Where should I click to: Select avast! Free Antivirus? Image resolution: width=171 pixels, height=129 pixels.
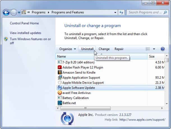point(110,93)
